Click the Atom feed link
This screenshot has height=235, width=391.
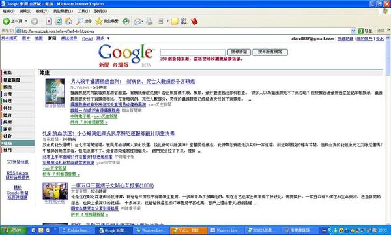click(23, 173)
